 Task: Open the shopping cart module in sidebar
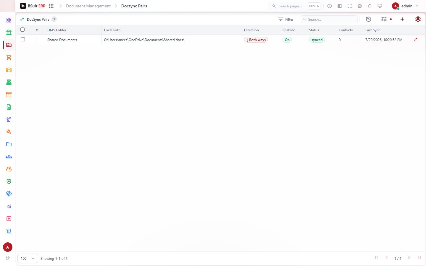pyautogui.click(x=9, y=57)
